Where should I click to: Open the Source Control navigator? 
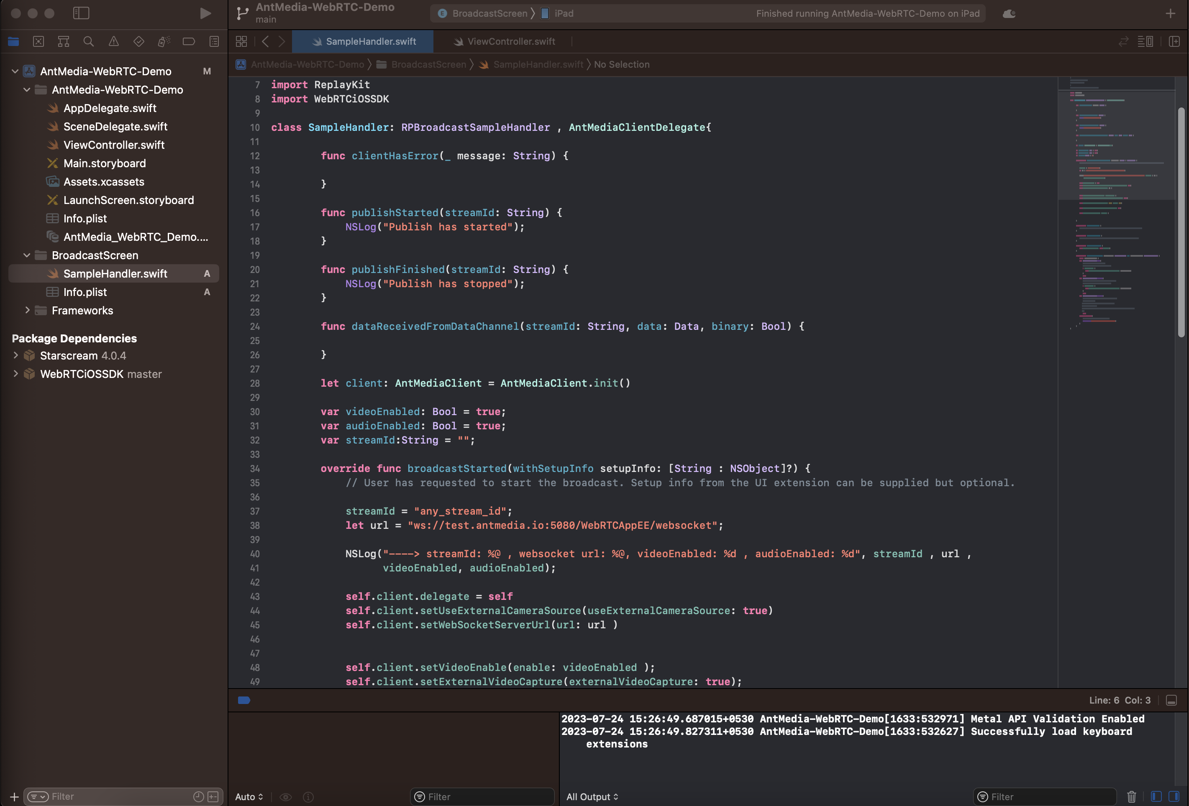point(38,41)
